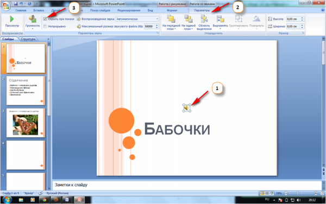Switch to the Главная tab
Screen dimensions: 326x204
(21, 10)
